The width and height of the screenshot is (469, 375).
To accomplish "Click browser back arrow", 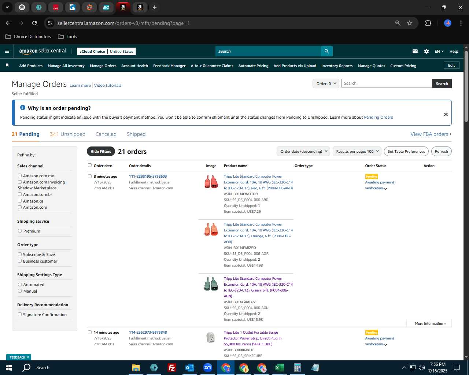I will pos(8,23).
